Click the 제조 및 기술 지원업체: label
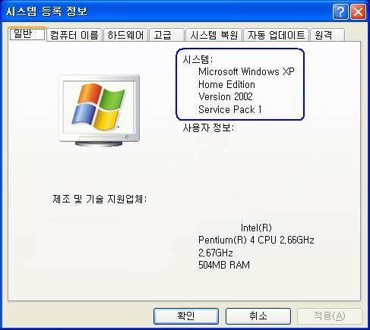This screenshot has height=330, width=370. click(x=100, y=200)
